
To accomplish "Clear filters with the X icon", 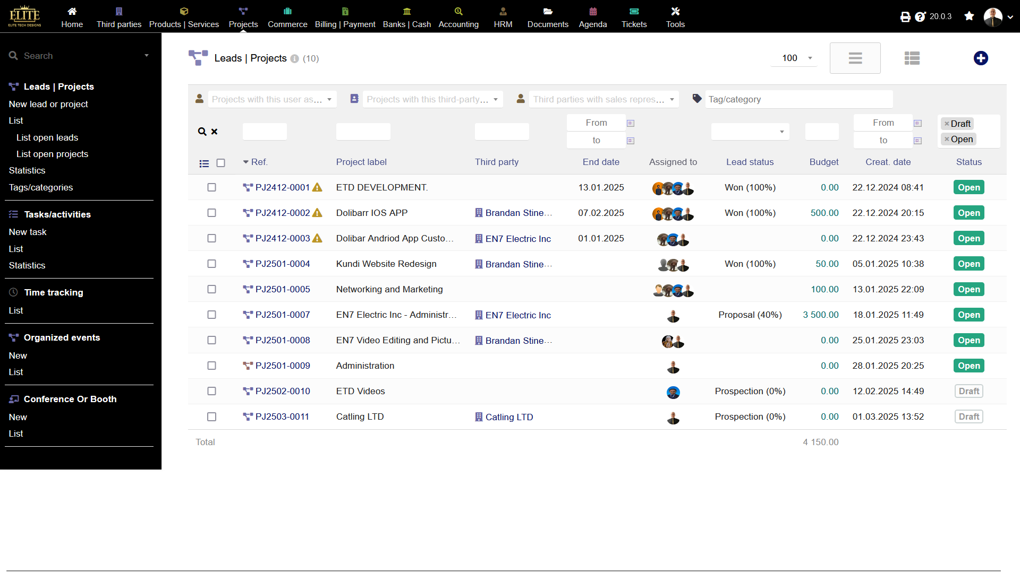I will [215, 132].
